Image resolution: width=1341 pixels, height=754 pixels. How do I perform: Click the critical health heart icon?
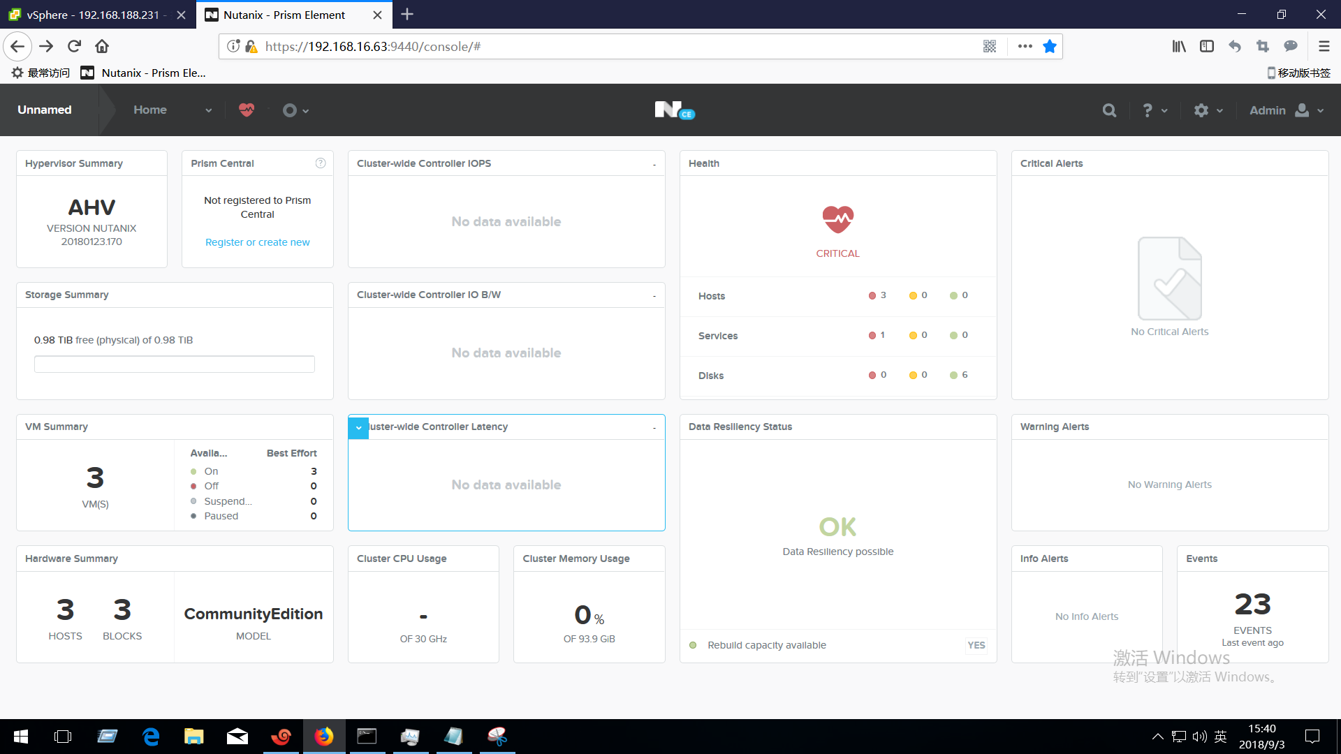[x=837, y=220]
